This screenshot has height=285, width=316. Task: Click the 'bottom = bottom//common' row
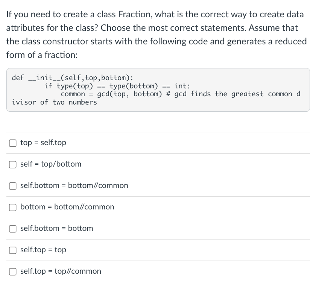click(67, 207)
